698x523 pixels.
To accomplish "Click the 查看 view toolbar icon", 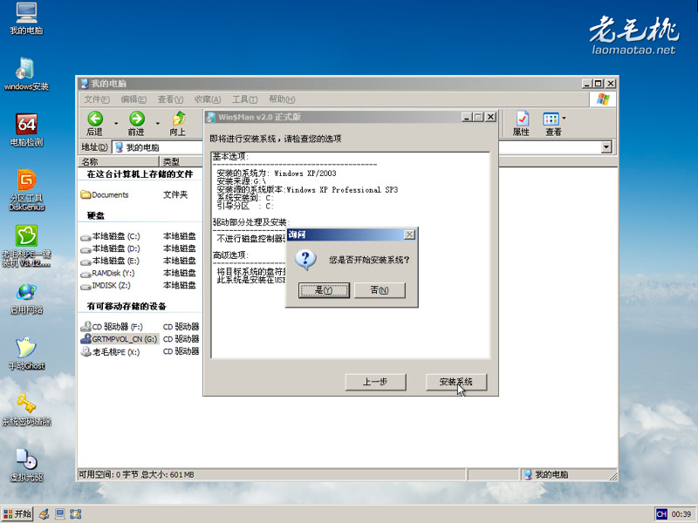I will pyautogui.click(x=551, y=124).
